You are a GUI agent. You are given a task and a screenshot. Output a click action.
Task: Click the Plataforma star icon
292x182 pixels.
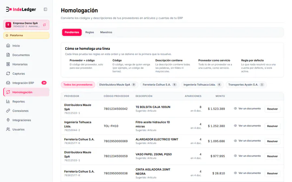pyautogui.click(x=7, y=35)
